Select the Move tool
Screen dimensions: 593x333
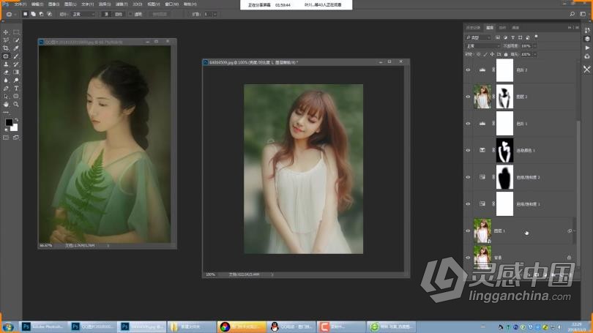6,32
